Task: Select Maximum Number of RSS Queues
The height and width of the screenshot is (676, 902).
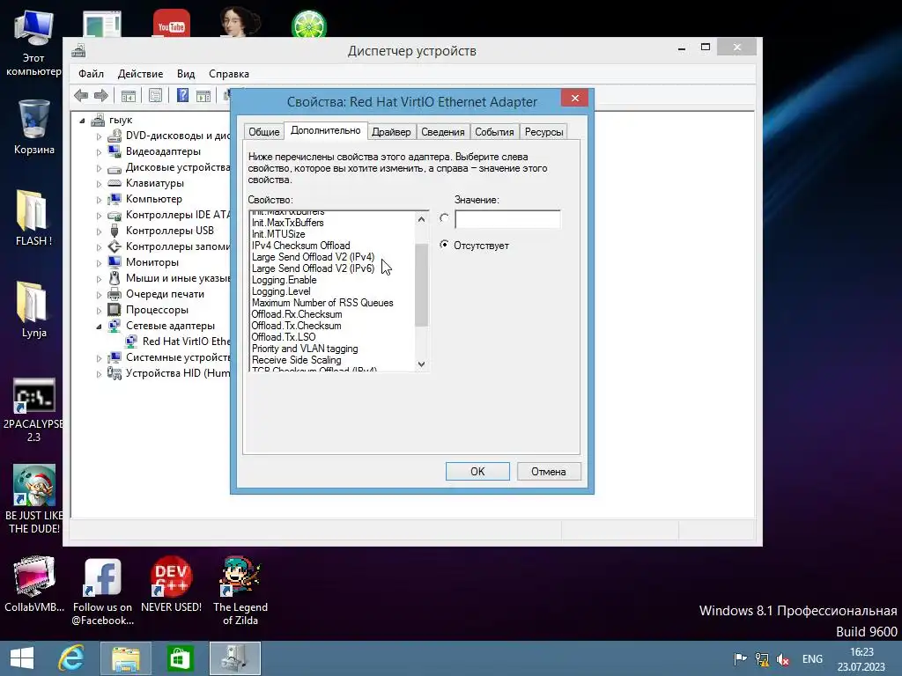Action: point(322,303)
